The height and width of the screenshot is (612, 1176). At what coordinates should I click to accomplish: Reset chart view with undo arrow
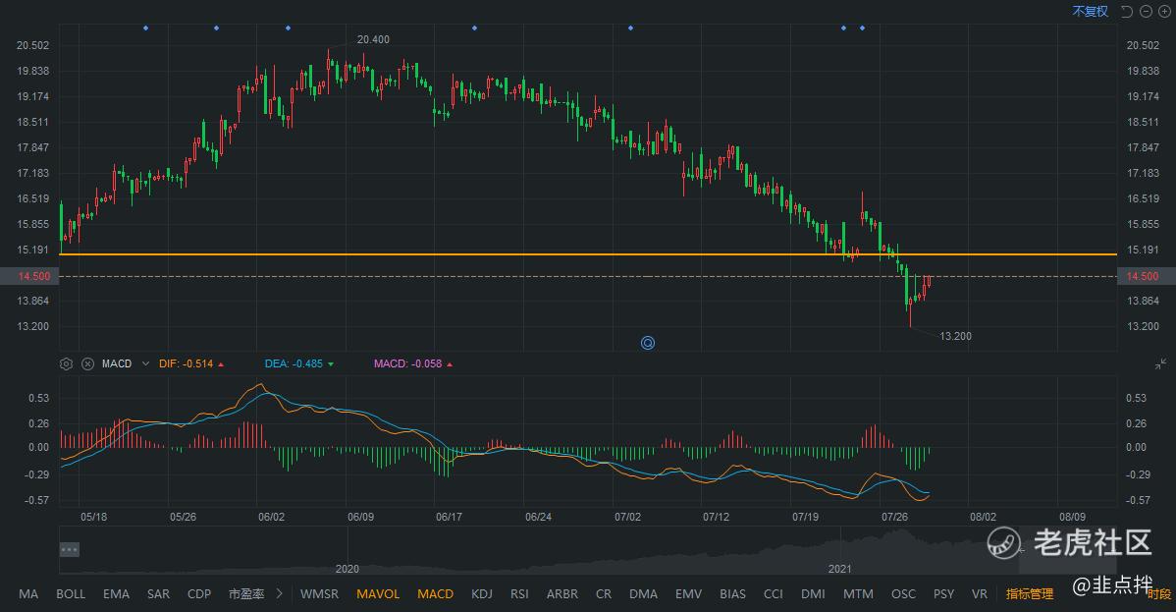pos(1127,11)
